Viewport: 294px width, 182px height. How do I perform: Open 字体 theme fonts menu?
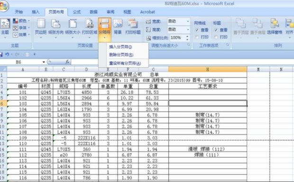click(21, 28)
